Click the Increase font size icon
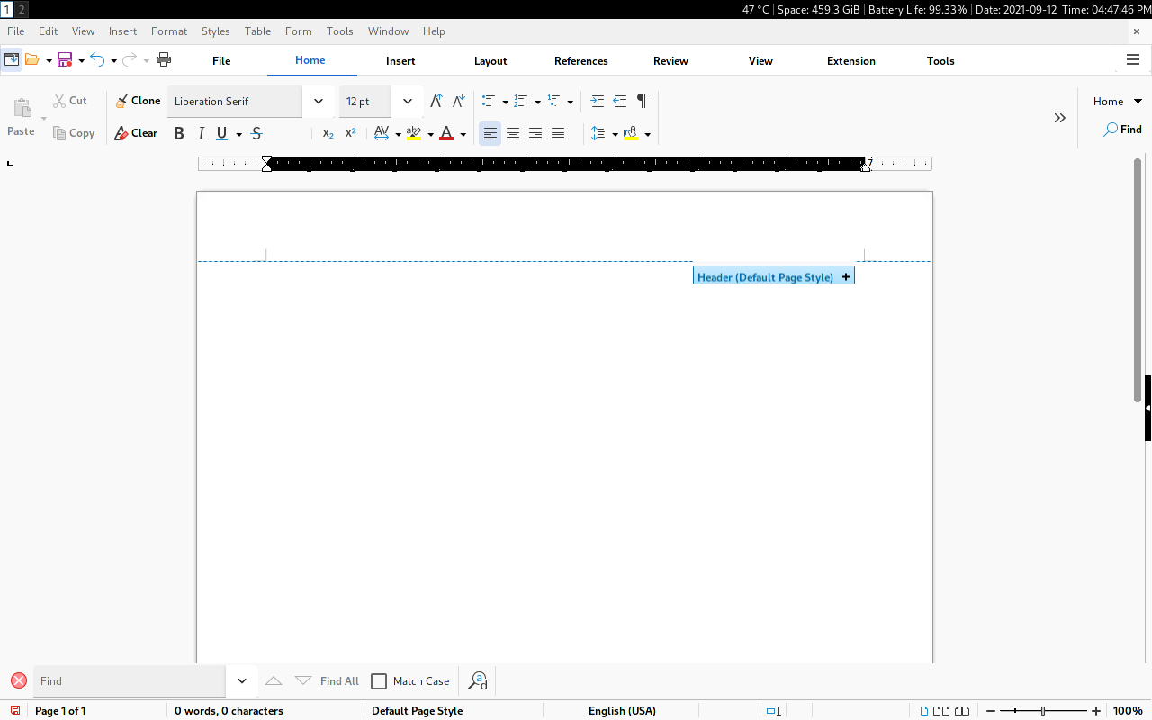The image size is (1152, 720). [x=436, y=101]
